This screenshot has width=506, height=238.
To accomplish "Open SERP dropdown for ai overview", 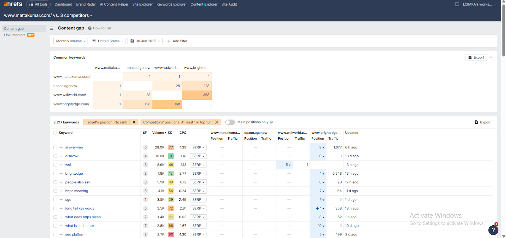I will point(199,147).
